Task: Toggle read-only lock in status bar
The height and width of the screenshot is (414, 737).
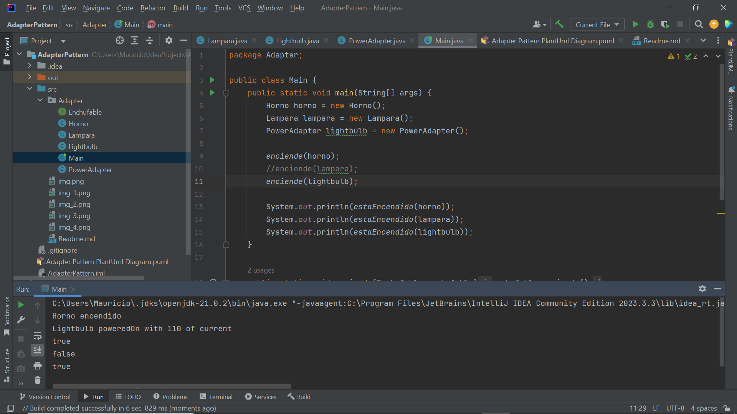Action: [x=727, y=408]
